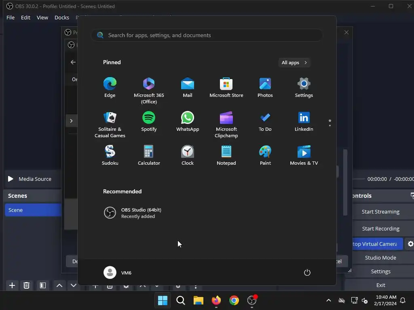Open File Explorer from taskbar
Viewport: 414px width, 310px height.
point(198,300)
